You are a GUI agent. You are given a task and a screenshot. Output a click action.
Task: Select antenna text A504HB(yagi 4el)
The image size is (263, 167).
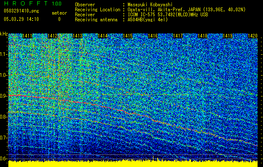[x=148, y=20]
